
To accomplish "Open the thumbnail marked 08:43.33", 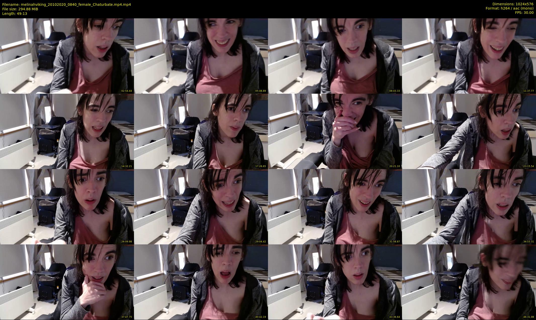I will pyautogui.click(x=335, y=56).
